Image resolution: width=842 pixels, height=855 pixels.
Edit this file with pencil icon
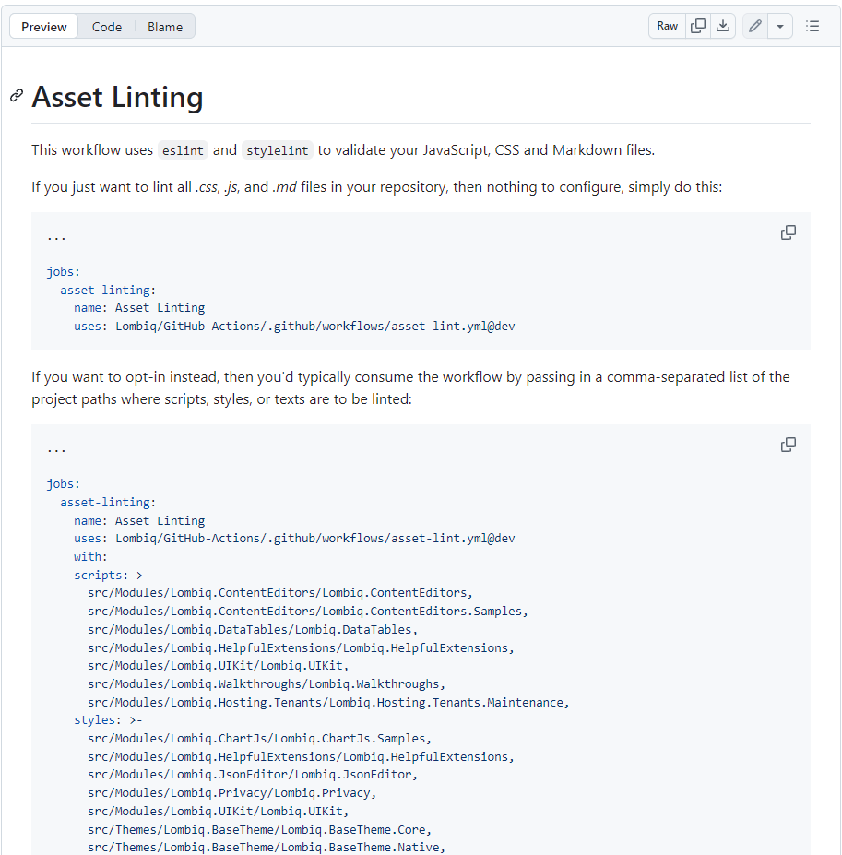coord(755,26)
